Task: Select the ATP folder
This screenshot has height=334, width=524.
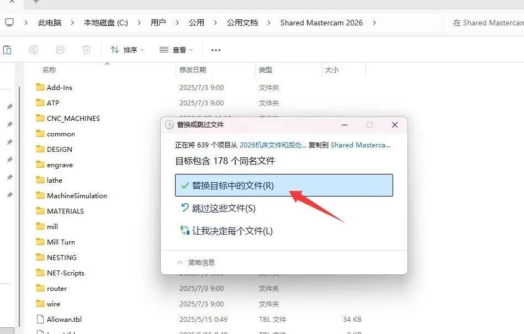Action: click(47, 103)
